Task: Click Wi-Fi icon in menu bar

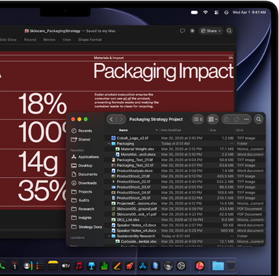Action: click(x=206, y=12)
